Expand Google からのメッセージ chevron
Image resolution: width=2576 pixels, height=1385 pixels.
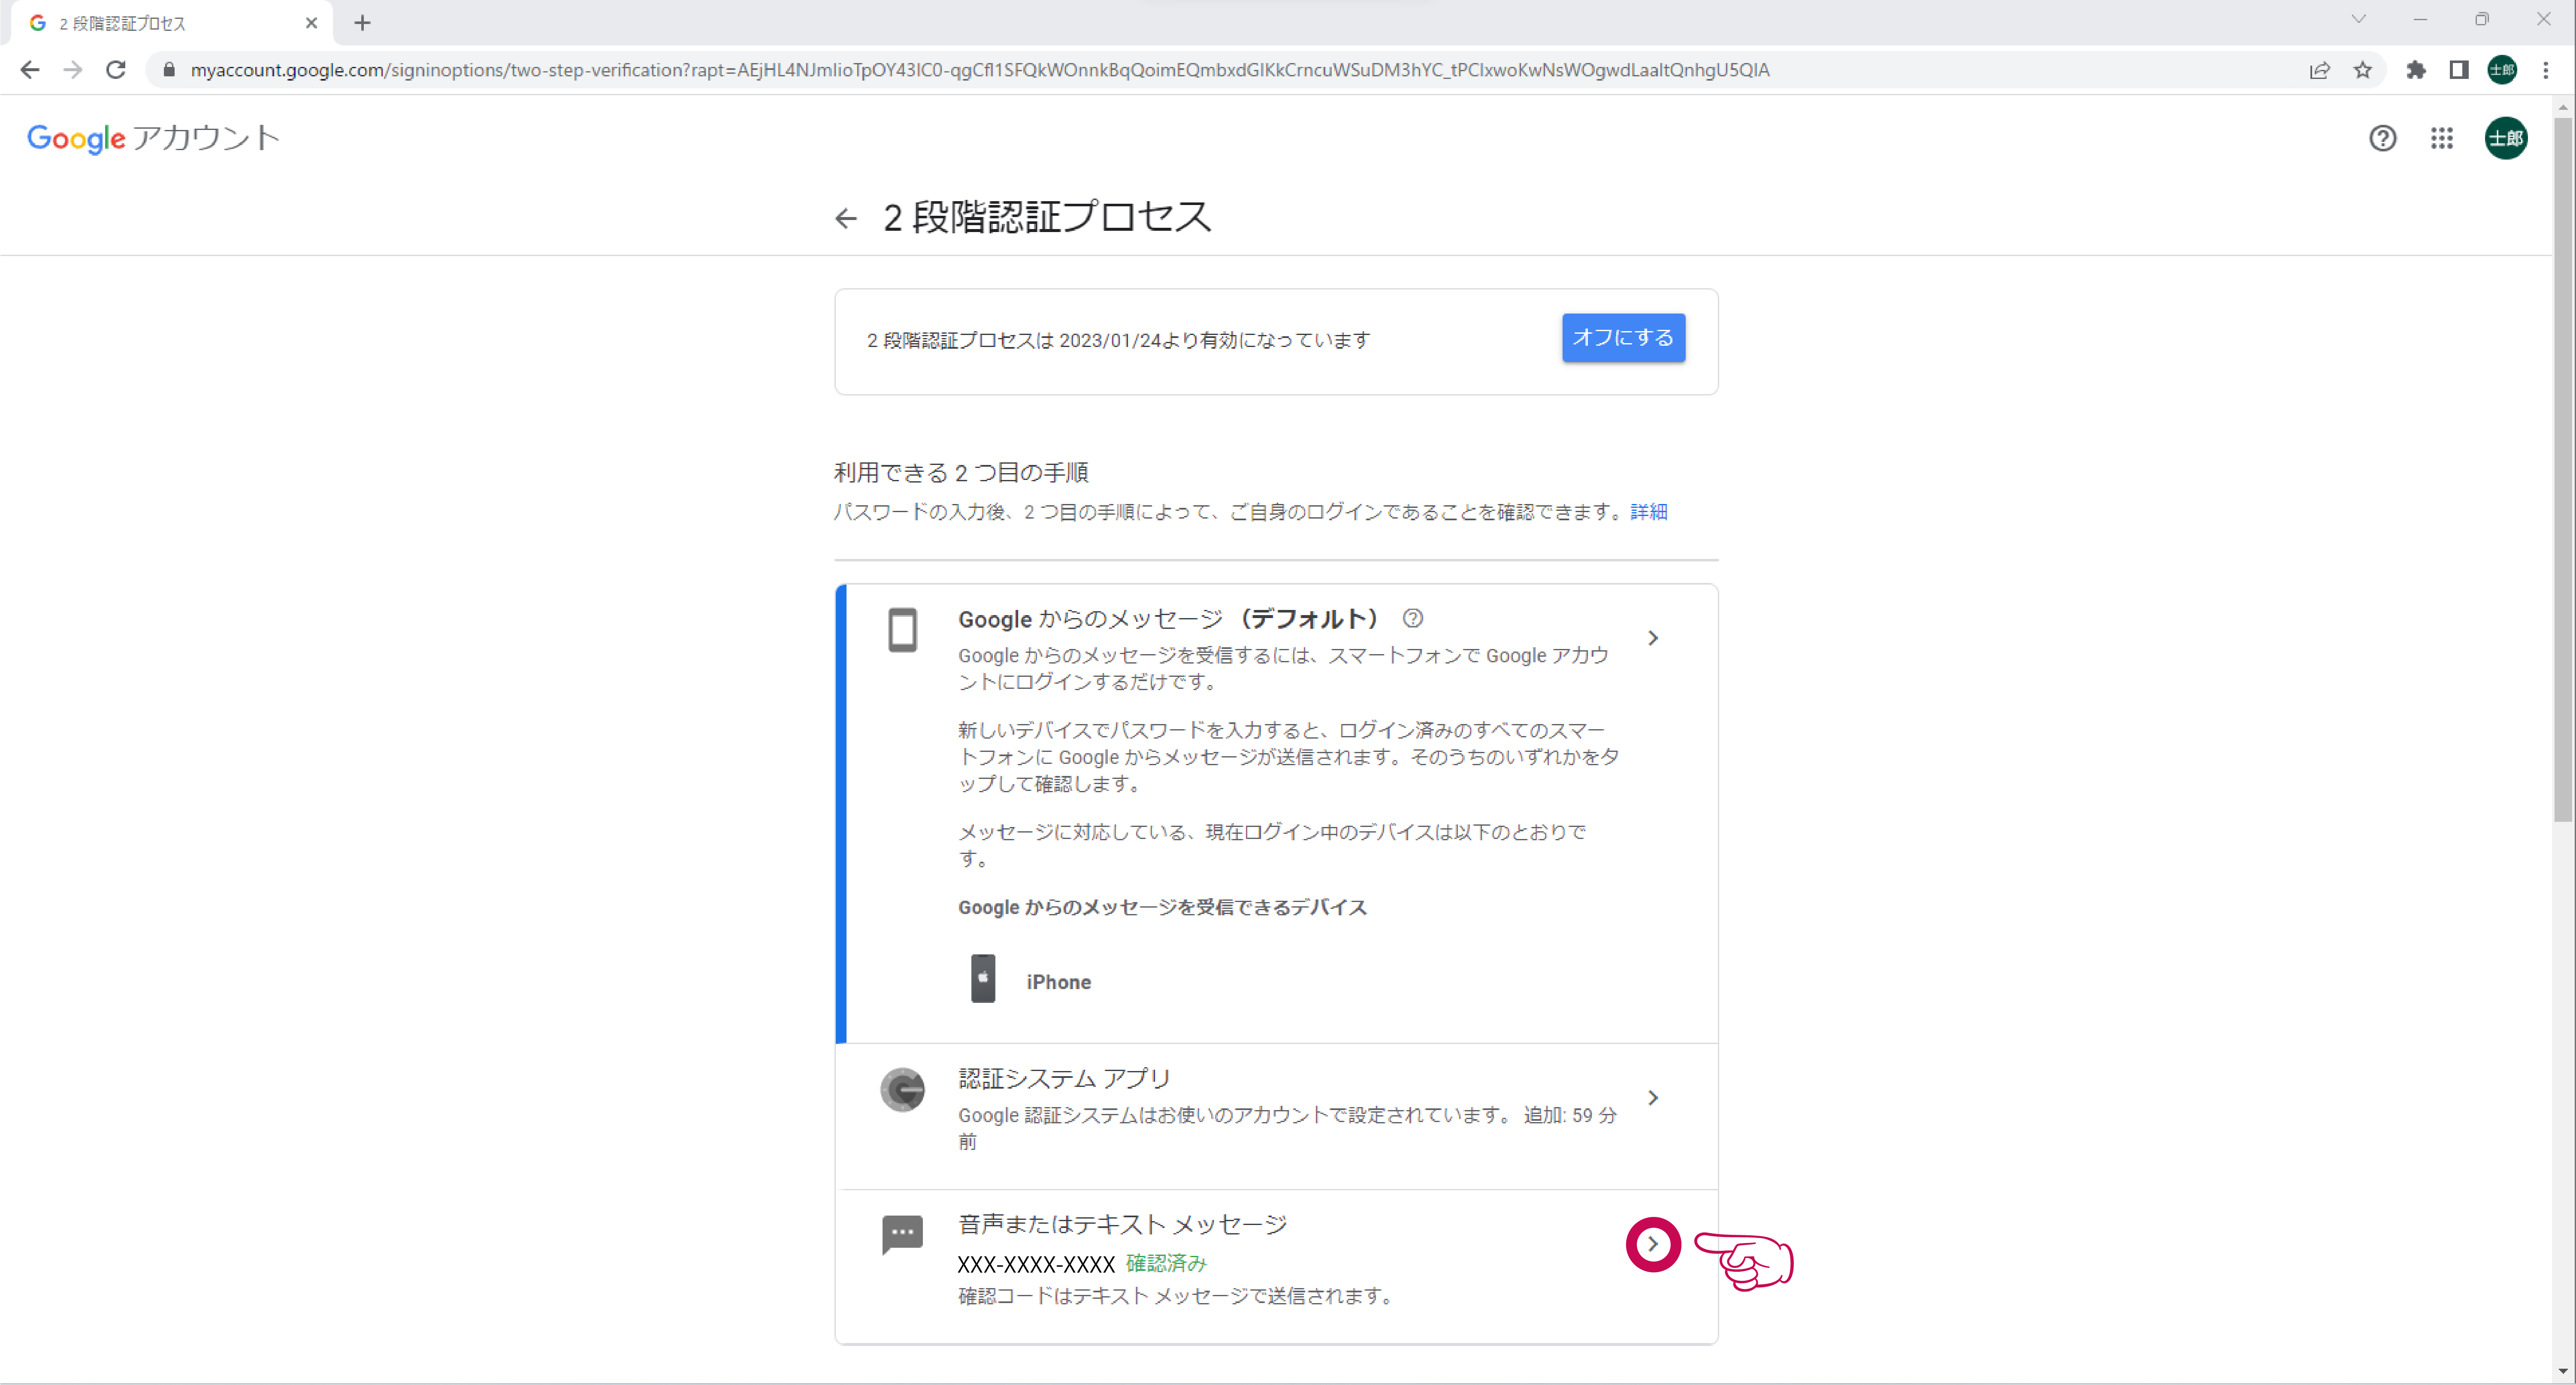coord(1653,638)
